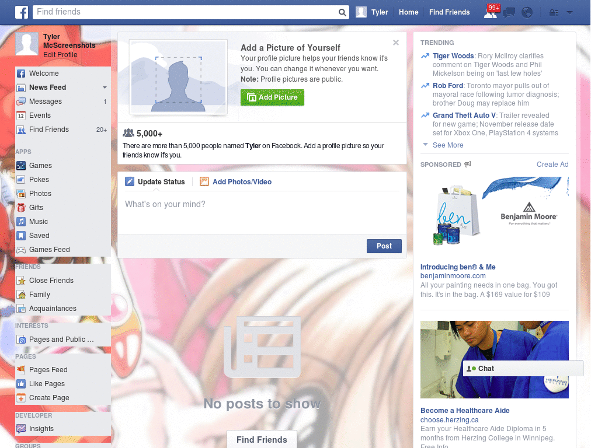The height and width of the screenshot is (448, 598).
Task: Click the Messages sidebar icon
Action: click(x=21, y=101)
